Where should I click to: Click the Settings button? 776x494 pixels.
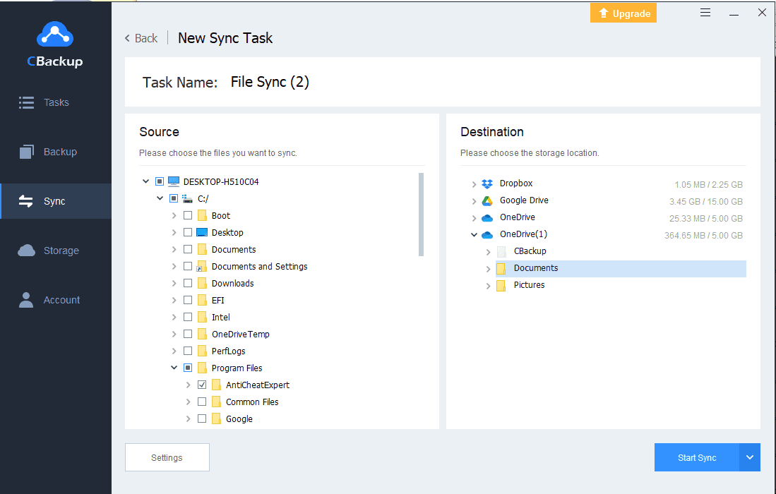click(x=167, y=457)
